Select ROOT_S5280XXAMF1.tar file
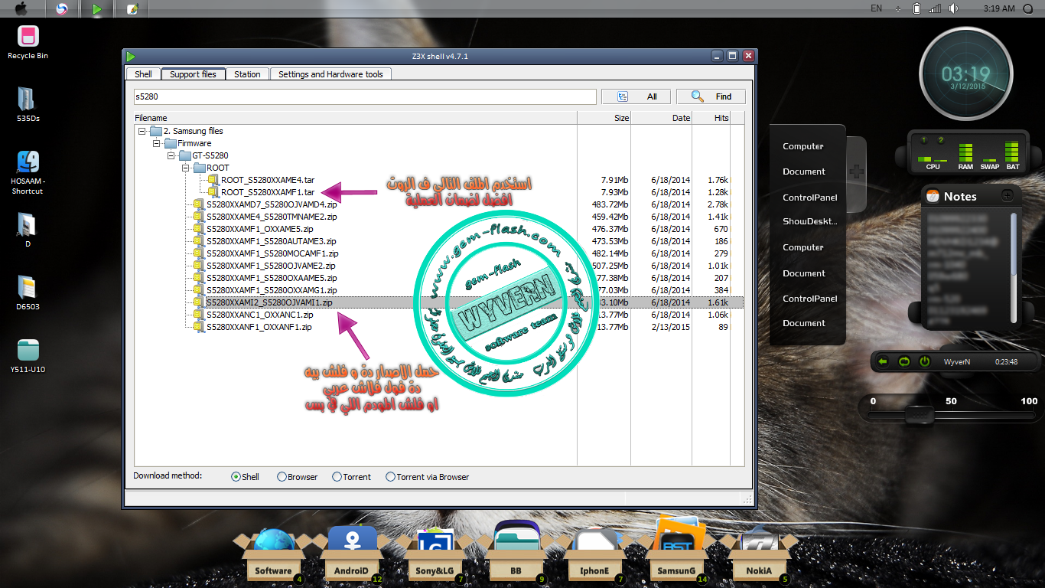The height and width of the screenshot is (588, 1045). pyautogui.click(x=268, y=192)
